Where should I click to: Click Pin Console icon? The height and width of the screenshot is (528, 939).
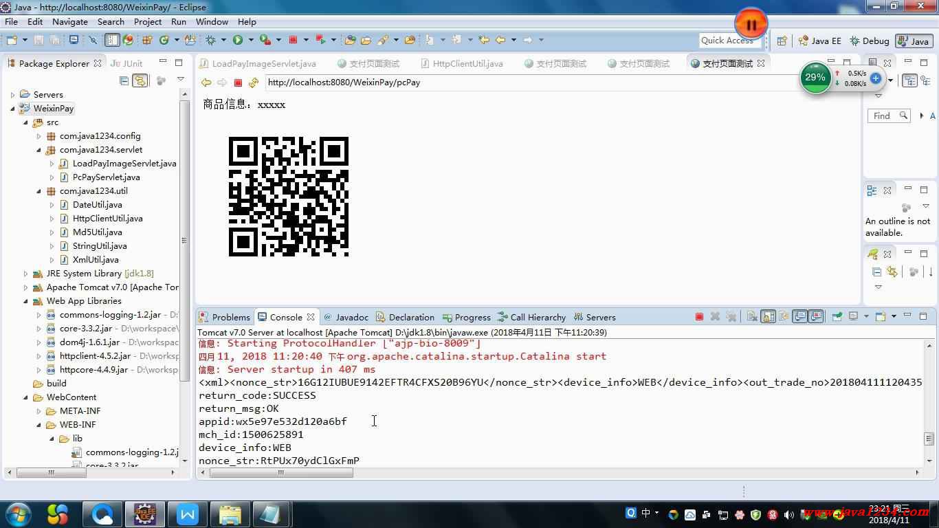point(837,317)
